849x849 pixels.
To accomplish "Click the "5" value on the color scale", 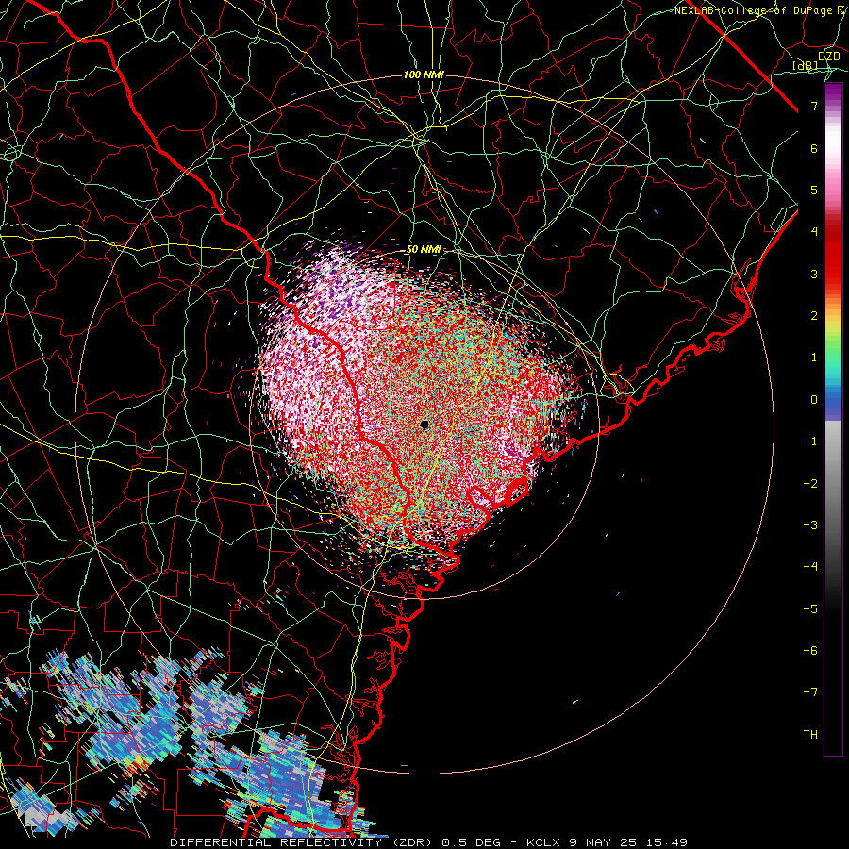I will 814,190.
